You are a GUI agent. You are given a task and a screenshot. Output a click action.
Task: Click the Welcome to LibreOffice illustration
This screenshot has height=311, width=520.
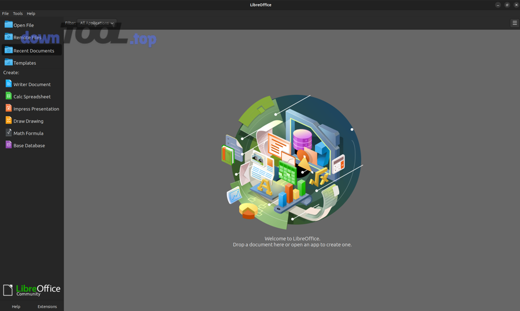pos(292,162)
